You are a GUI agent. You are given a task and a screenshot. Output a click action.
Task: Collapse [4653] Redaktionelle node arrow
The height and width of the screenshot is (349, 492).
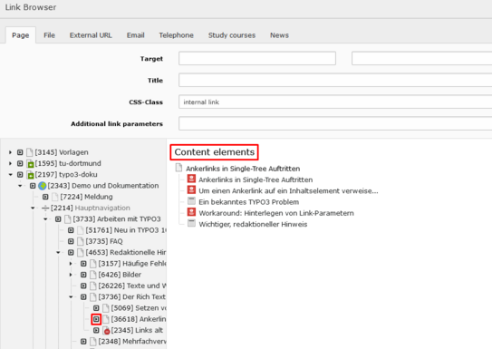pyautogui.click(x=58, y=253)
